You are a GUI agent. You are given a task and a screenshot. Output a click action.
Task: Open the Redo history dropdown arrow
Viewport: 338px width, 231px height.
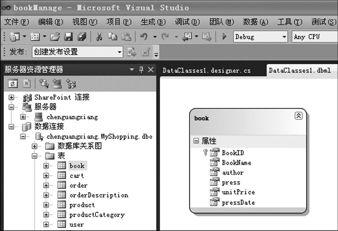pos(176,37)
